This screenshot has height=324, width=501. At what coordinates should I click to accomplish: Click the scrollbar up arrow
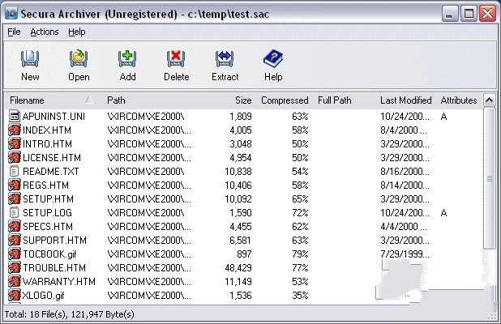tap(489, 100)
